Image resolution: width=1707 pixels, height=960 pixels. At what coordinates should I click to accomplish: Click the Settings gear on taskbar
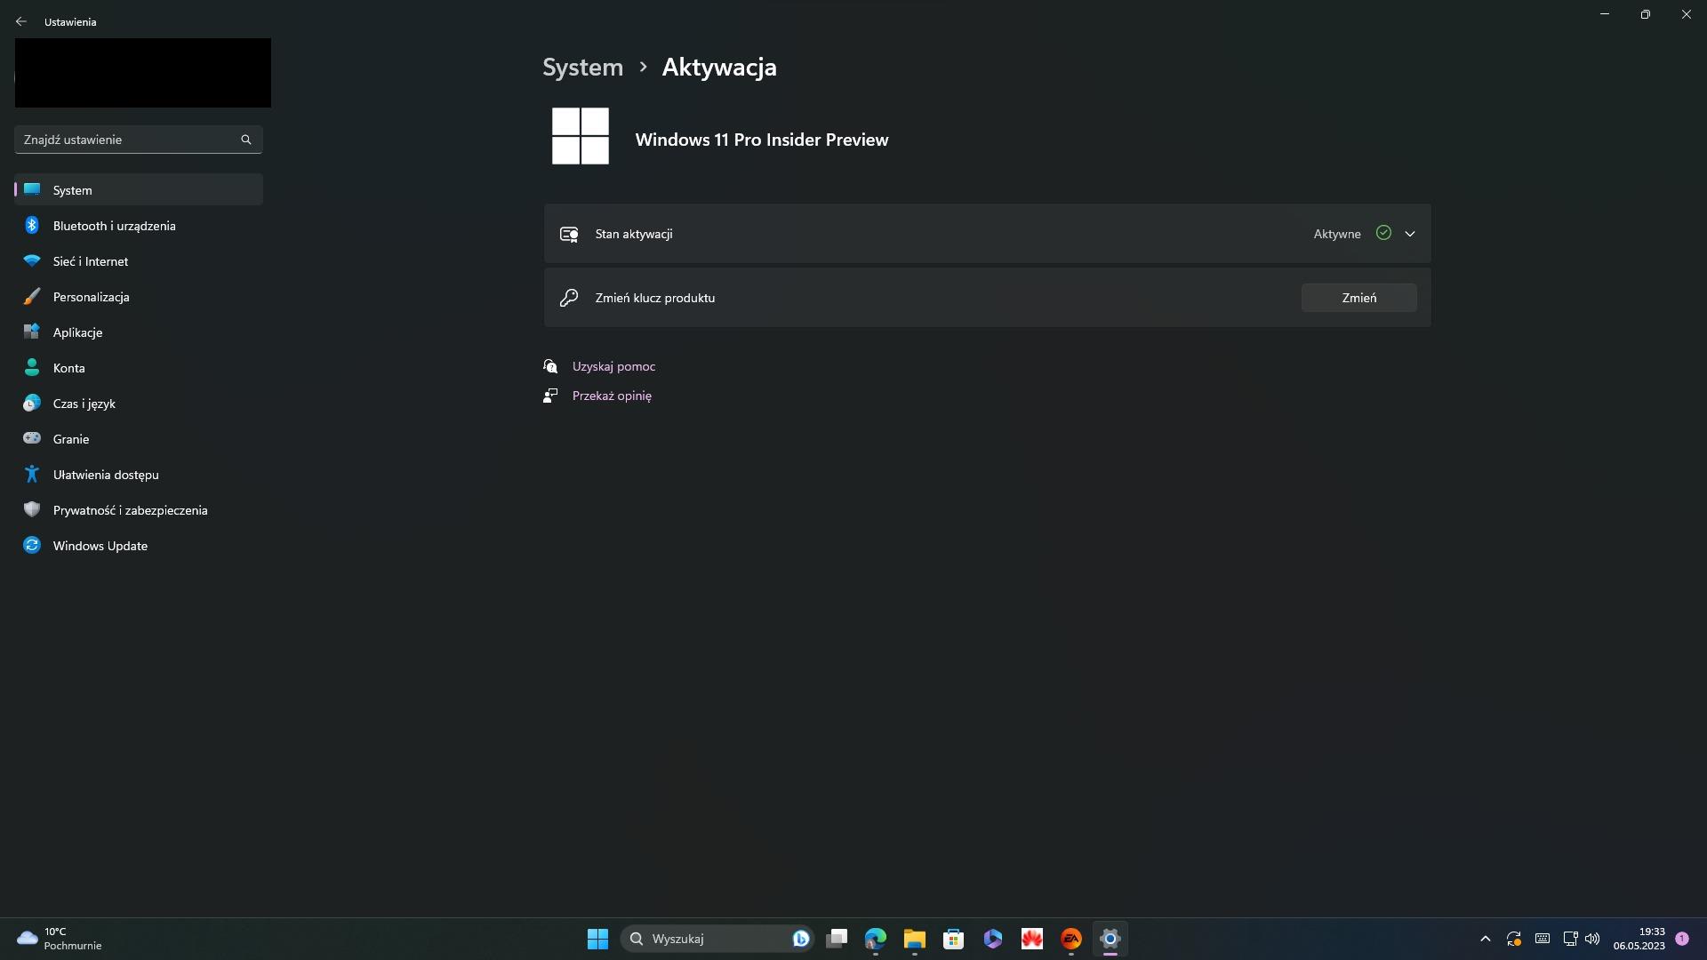pyautogui.click(x=1110, y=939)
